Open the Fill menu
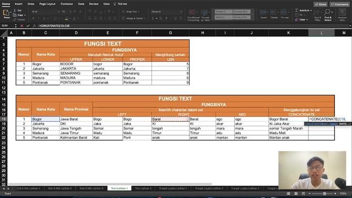This screenshot has height=198, width=352. [x=300, y=15]
